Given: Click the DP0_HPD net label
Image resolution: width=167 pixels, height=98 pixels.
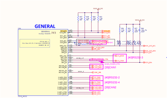Looking at the screenshot, I should (x=97, y=49).
